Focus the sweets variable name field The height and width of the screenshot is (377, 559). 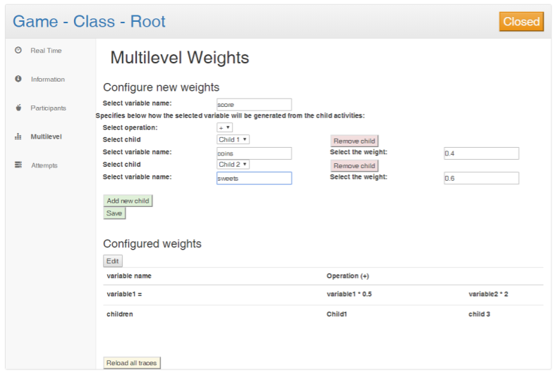pos(254,178)
